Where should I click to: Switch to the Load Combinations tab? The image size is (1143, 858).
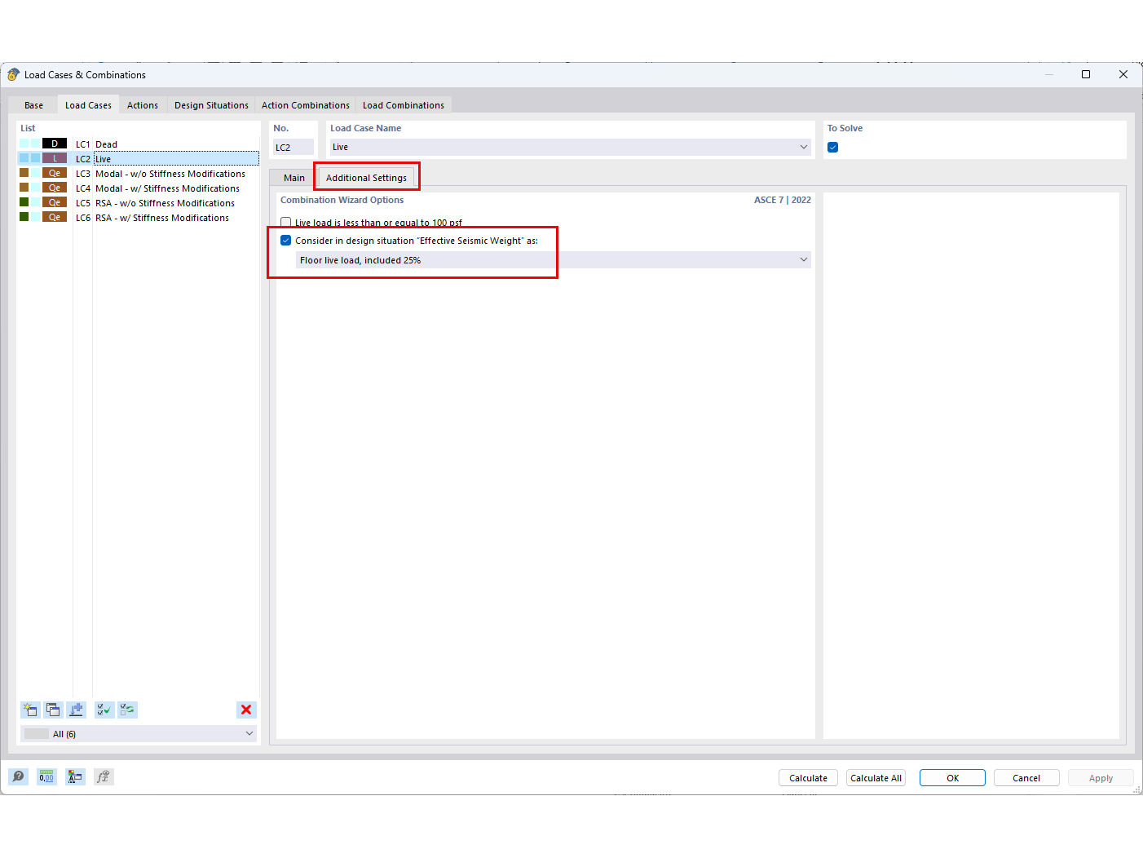coord(404,104)
